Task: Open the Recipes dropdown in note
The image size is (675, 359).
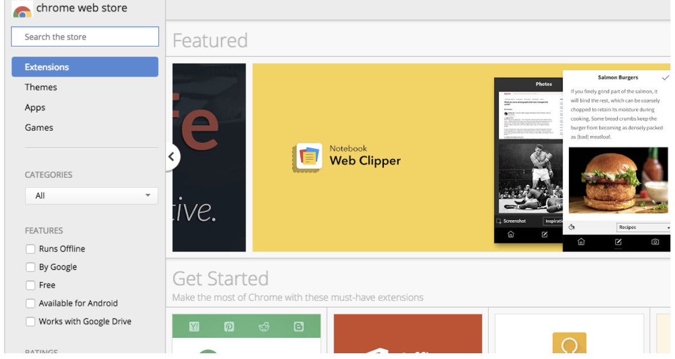Action: [644, 227]
